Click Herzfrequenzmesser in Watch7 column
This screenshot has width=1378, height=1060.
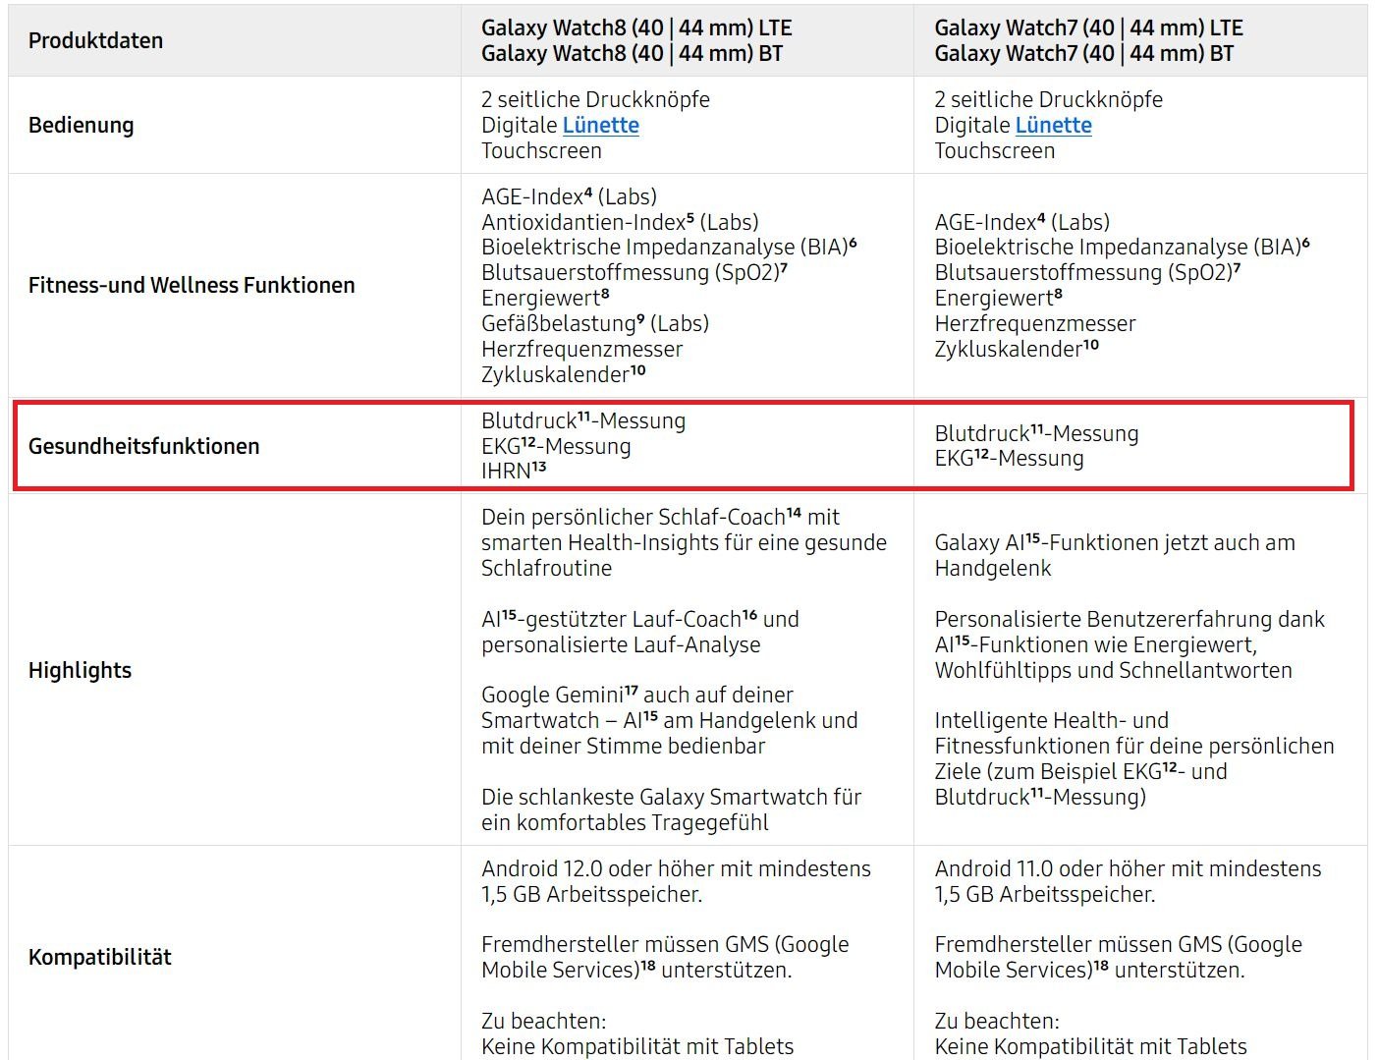1035,323
